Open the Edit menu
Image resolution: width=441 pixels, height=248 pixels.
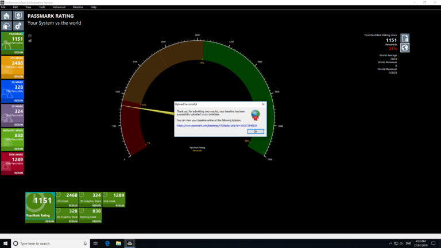[15, 7]
